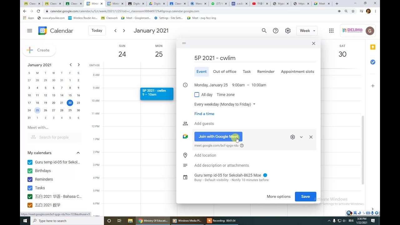Click Find a time link
Viewport: 400px width, 225px height.
click(x=204, y=114)
